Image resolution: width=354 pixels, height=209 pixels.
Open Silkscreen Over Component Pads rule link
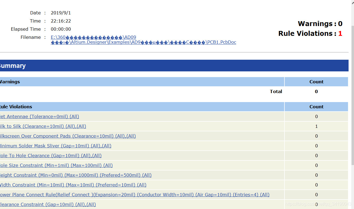click(68, 136)
